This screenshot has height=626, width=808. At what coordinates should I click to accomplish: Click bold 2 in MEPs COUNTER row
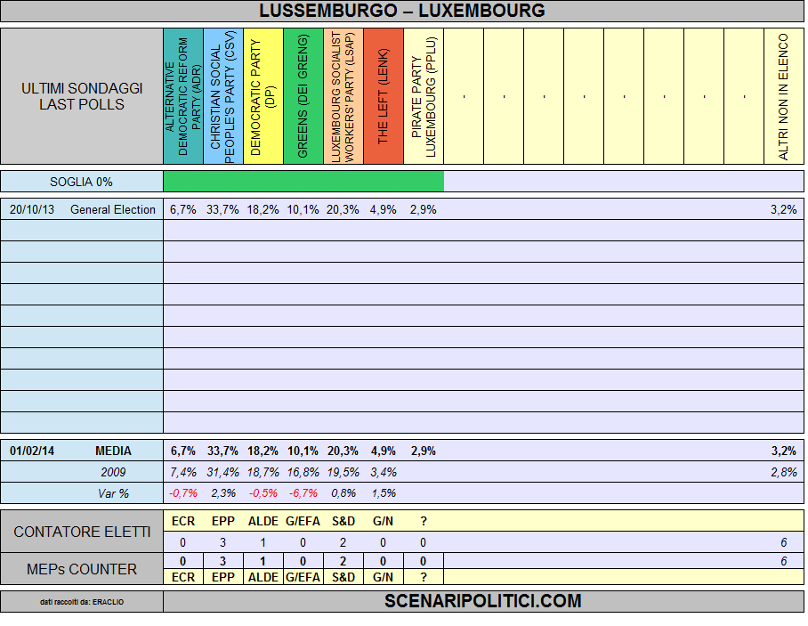coord(343,562)
